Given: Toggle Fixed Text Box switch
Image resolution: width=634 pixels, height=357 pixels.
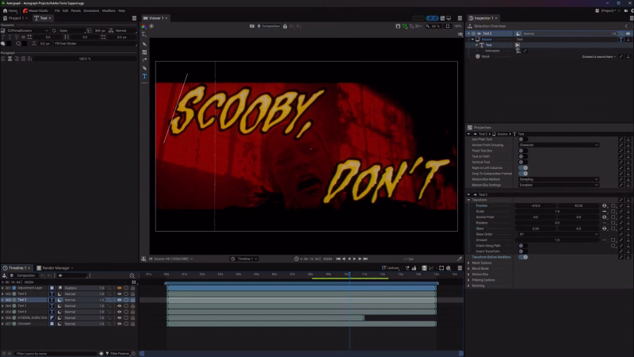Looking at the screenshot, I should [522, 151].
